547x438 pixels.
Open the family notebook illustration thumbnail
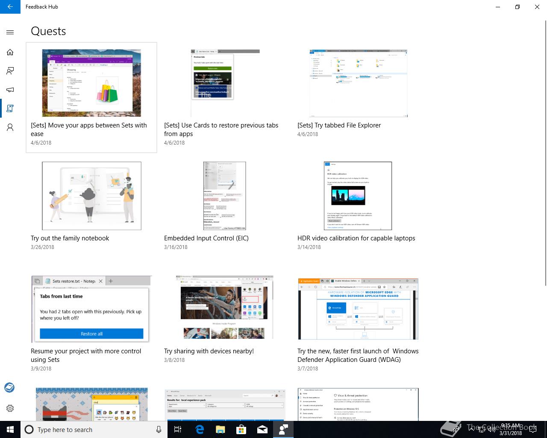[x=91, y=196]
